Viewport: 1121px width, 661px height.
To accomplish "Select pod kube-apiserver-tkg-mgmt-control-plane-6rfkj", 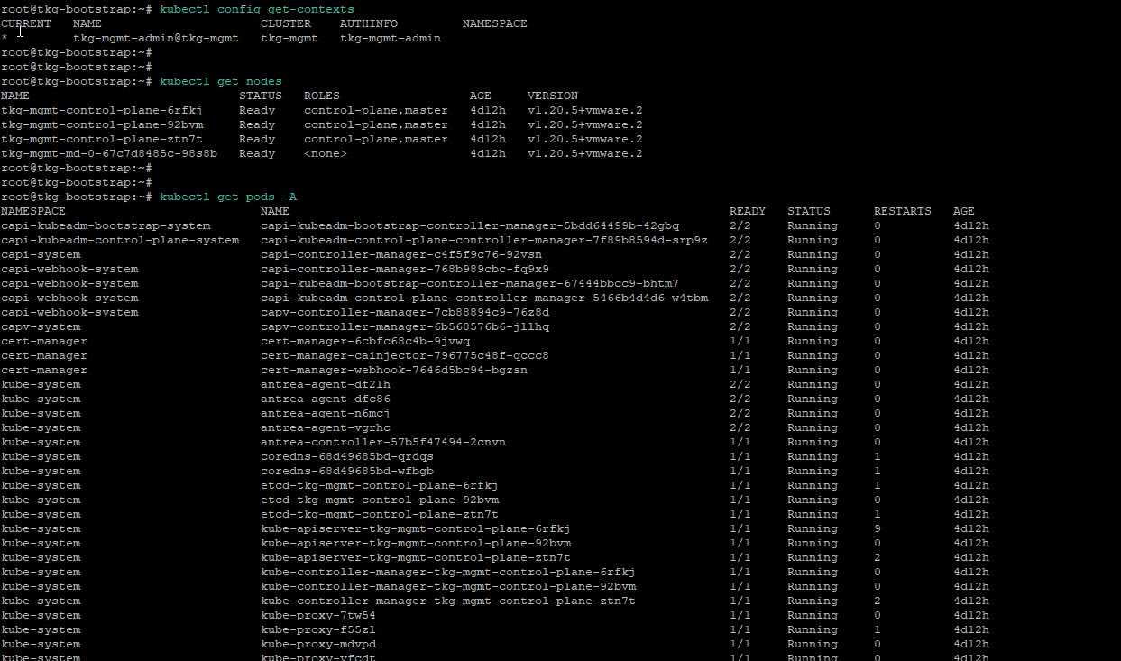I will coord(416,528).
